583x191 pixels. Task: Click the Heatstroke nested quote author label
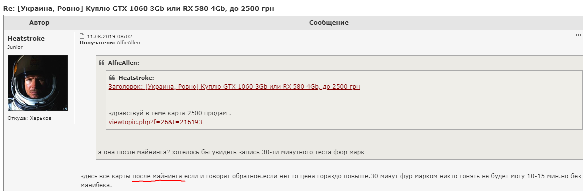click(136, 78)
